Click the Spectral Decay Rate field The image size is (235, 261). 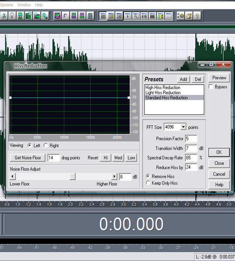[x=191, y=158]
